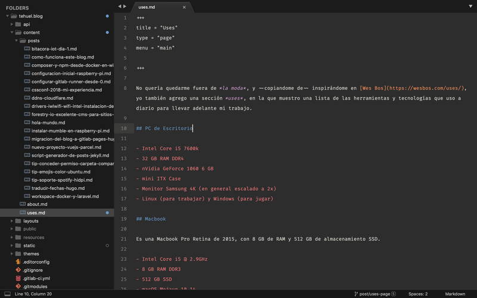Click the FOLDERS sidebar heading

coord(17,8)
